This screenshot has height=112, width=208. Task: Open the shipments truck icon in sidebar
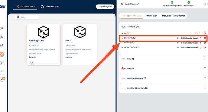2,28
